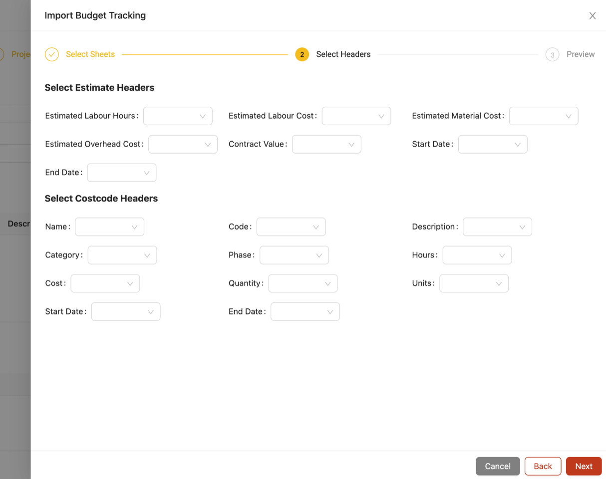Expand the Phase dropdown
606x479 pixels.
pos(294,255)
